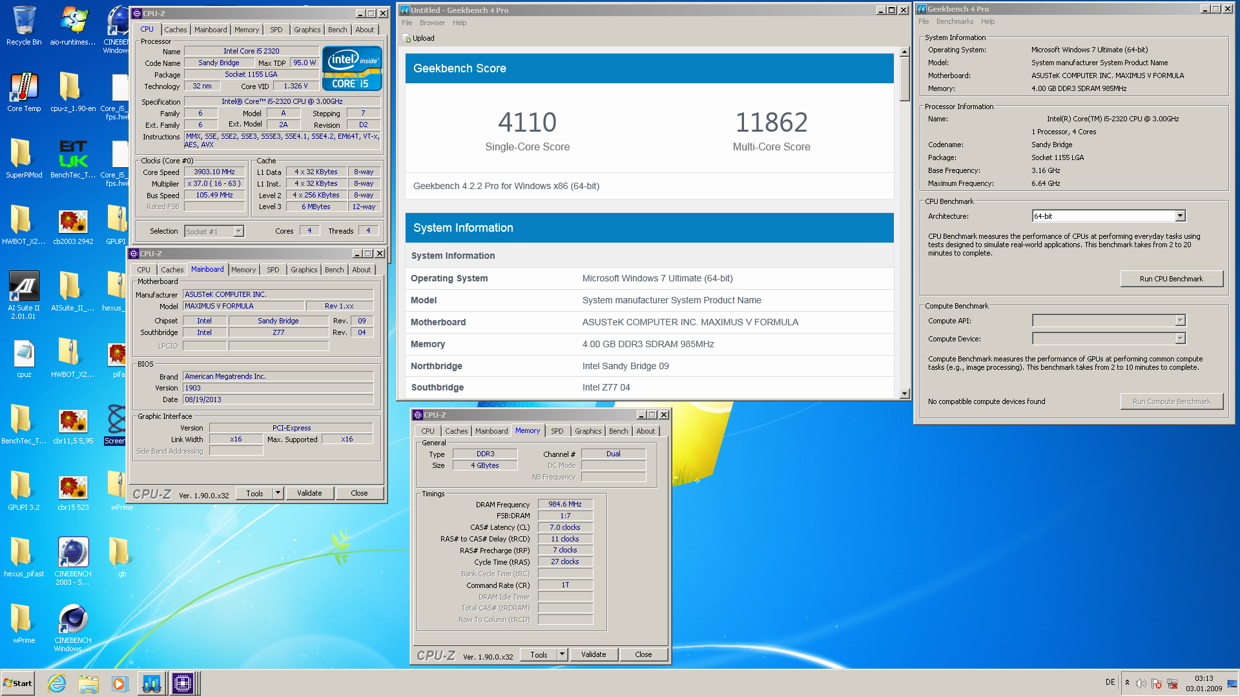Click the BIOS Version 1903 field
The image size is (1240, 697).
pyautogui.click(x=278, y=388)
